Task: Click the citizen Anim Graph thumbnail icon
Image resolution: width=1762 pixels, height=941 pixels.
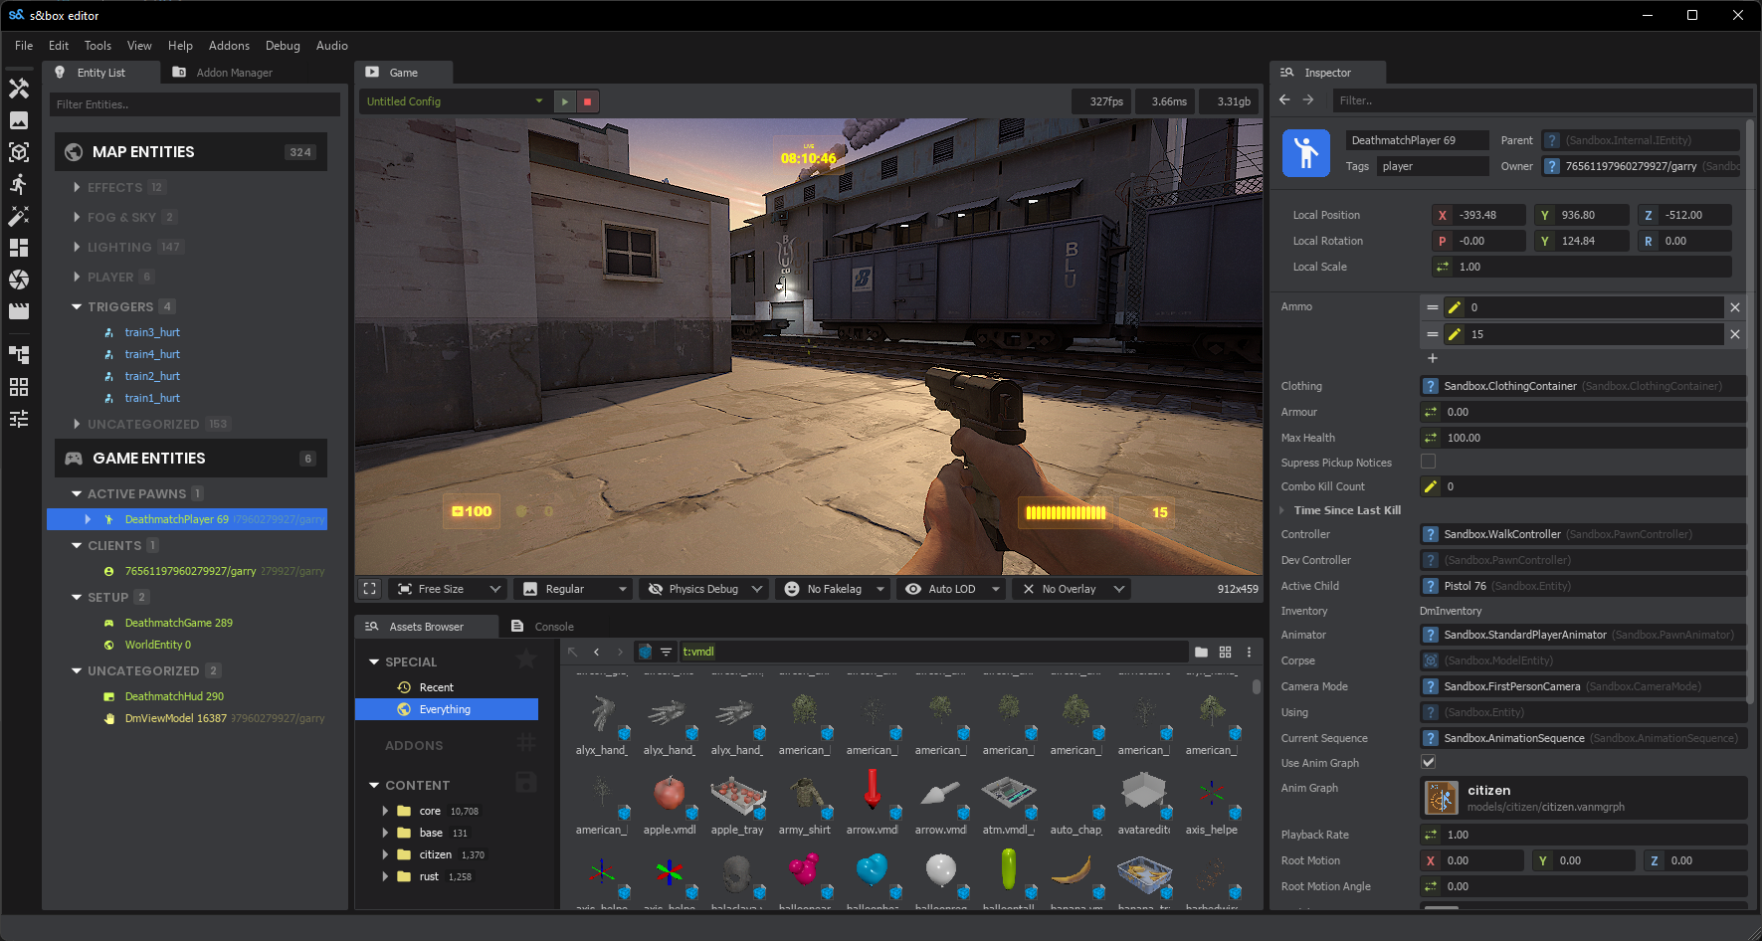Action: click(1442, 798)
